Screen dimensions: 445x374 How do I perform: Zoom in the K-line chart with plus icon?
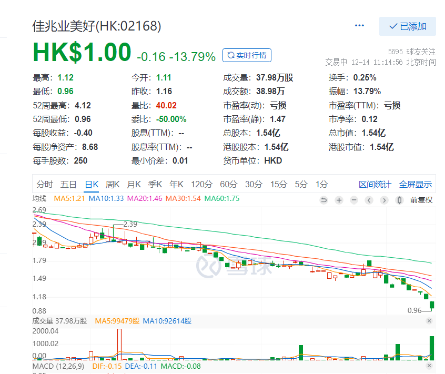339,200
